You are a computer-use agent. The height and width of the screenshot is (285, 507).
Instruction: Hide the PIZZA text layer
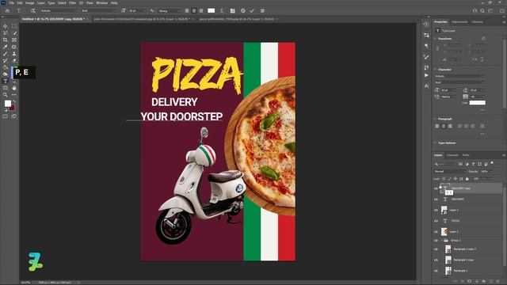point(436,221)
